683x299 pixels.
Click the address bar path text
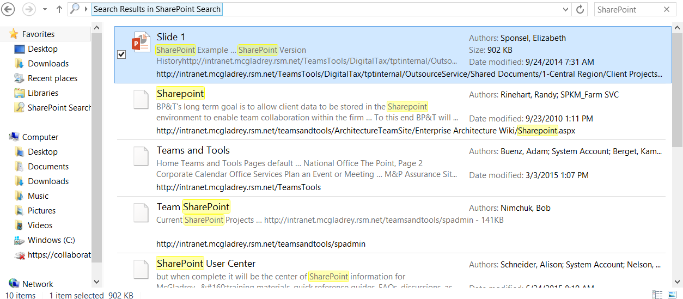point(157,9)
